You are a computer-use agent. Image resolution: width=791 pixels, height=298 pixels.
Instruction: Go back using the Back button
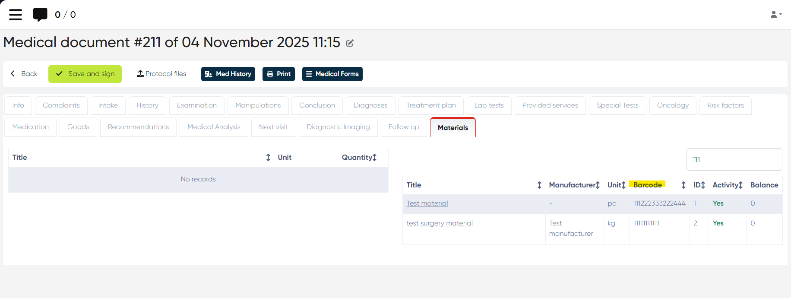point(24,74)
